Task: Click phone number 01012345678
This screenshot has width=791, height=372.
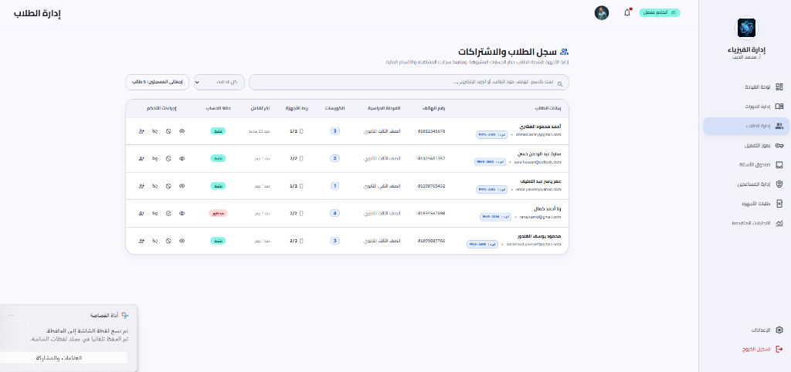Action: coord(431,131)
